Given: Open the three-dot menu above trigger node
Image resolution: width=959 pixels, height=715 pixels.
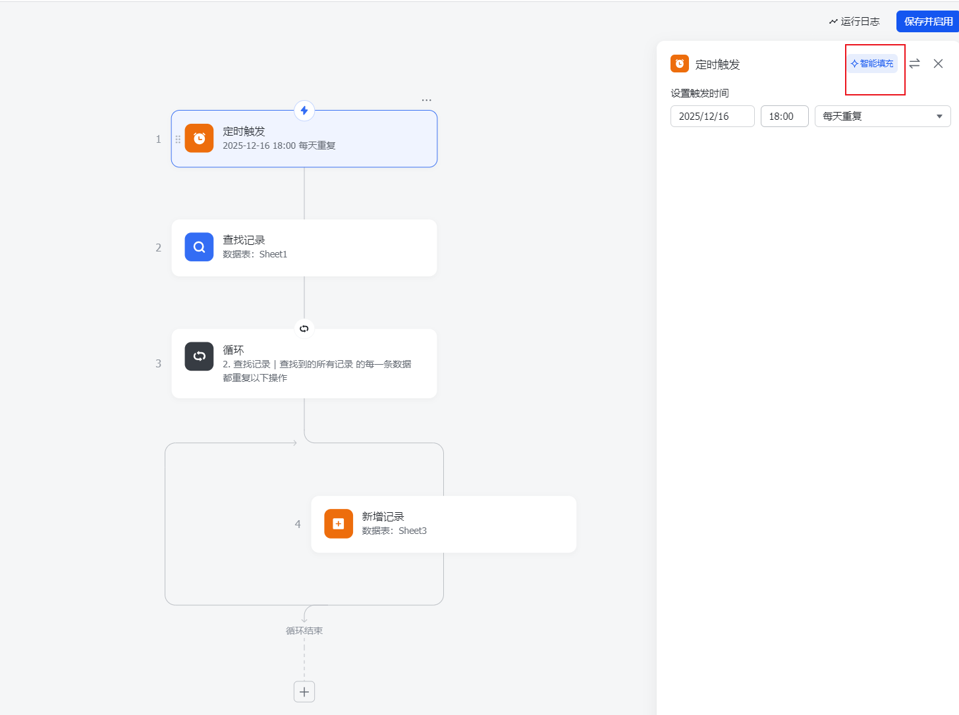Looking at the screenshot, I should pyautogui.click(x=426, y=100).
